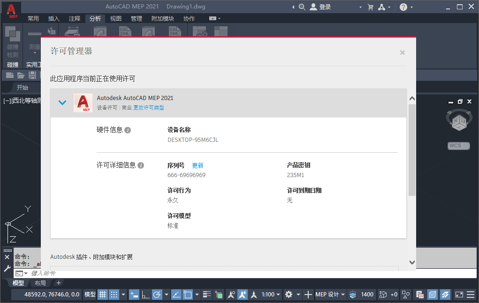Click the license details (许可详细信息) info icon
The width and height of the screenshot is (479, 303).
(141, 165)
